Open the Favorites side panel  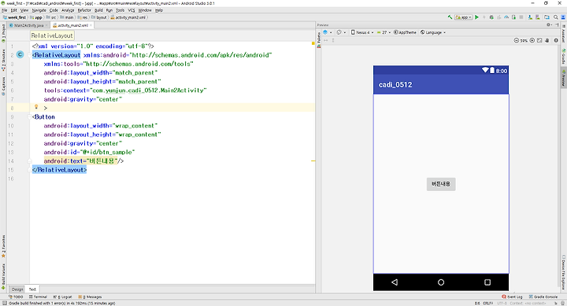pos(3,246)
